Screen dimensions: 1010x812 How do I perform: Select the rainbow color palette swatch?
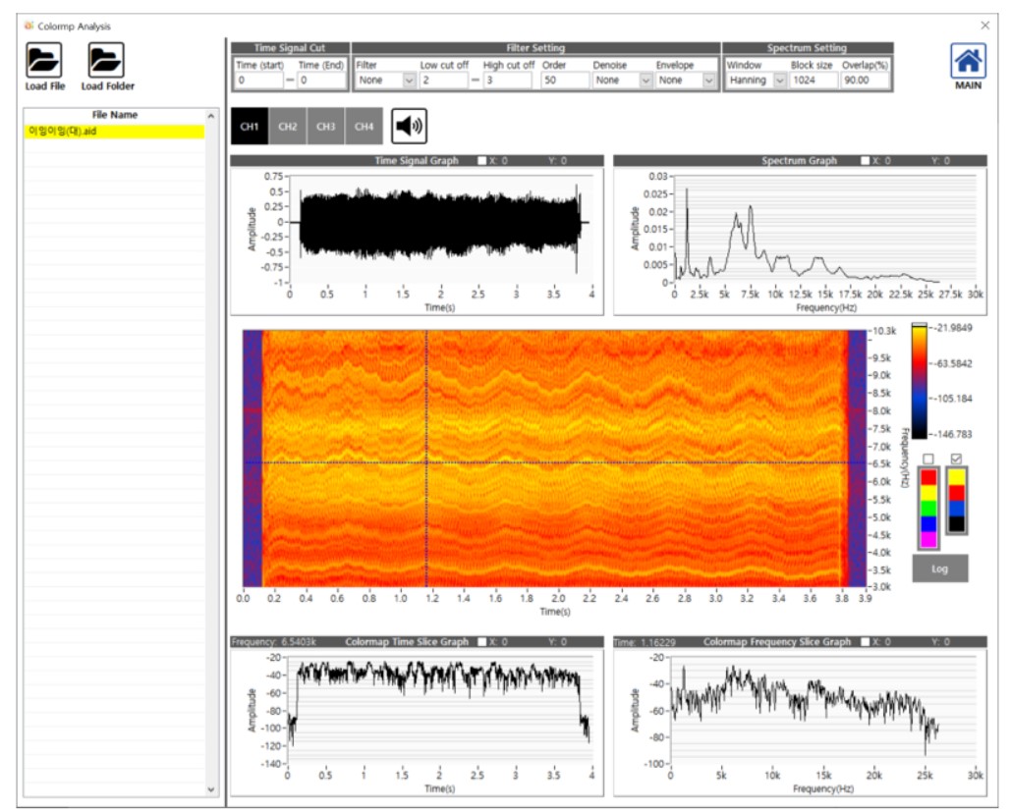pyautogui.click(x=927, y=507)
